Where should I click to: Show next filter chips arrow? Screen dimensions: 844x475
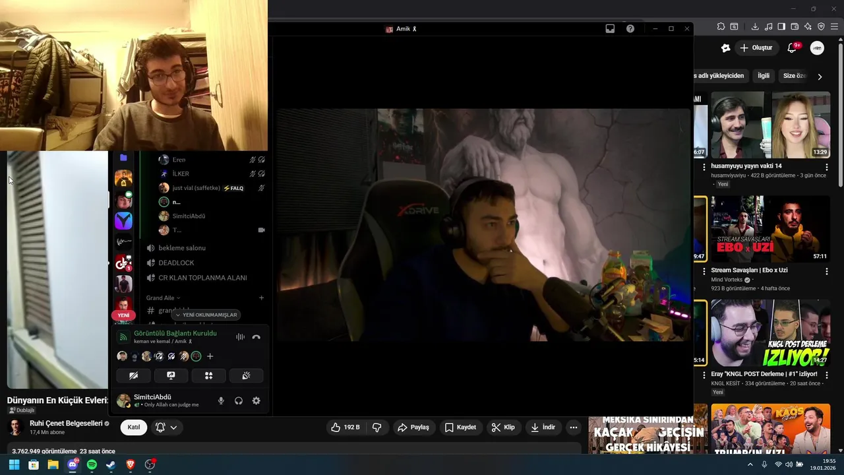coord(820,77)
